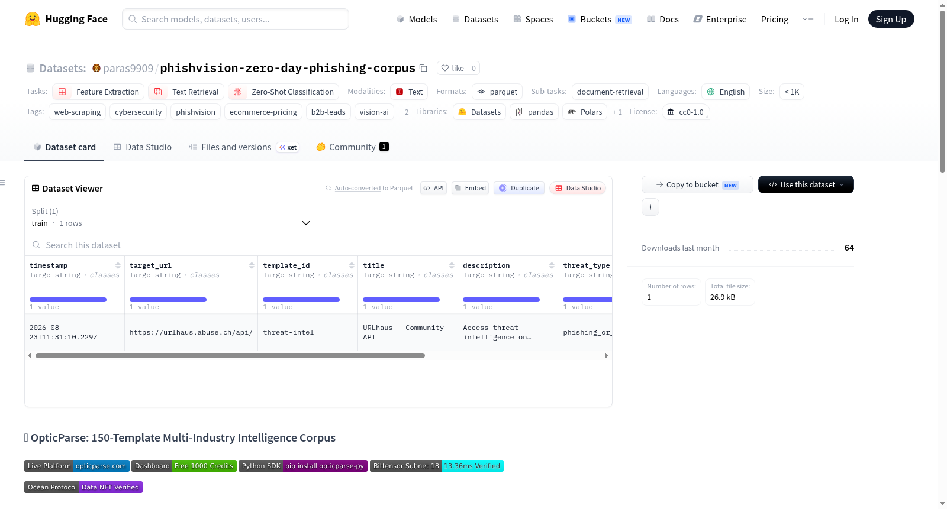Click the dataset search magnifier icon
Screen dimensions: 947x509
point(37,245)
